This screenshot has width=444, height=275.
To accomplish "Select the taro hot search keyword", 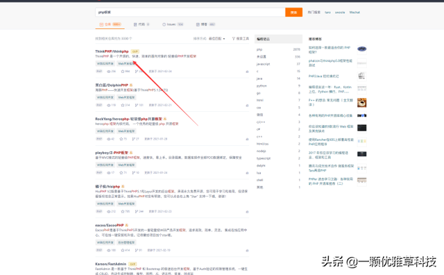I will 327,12.
